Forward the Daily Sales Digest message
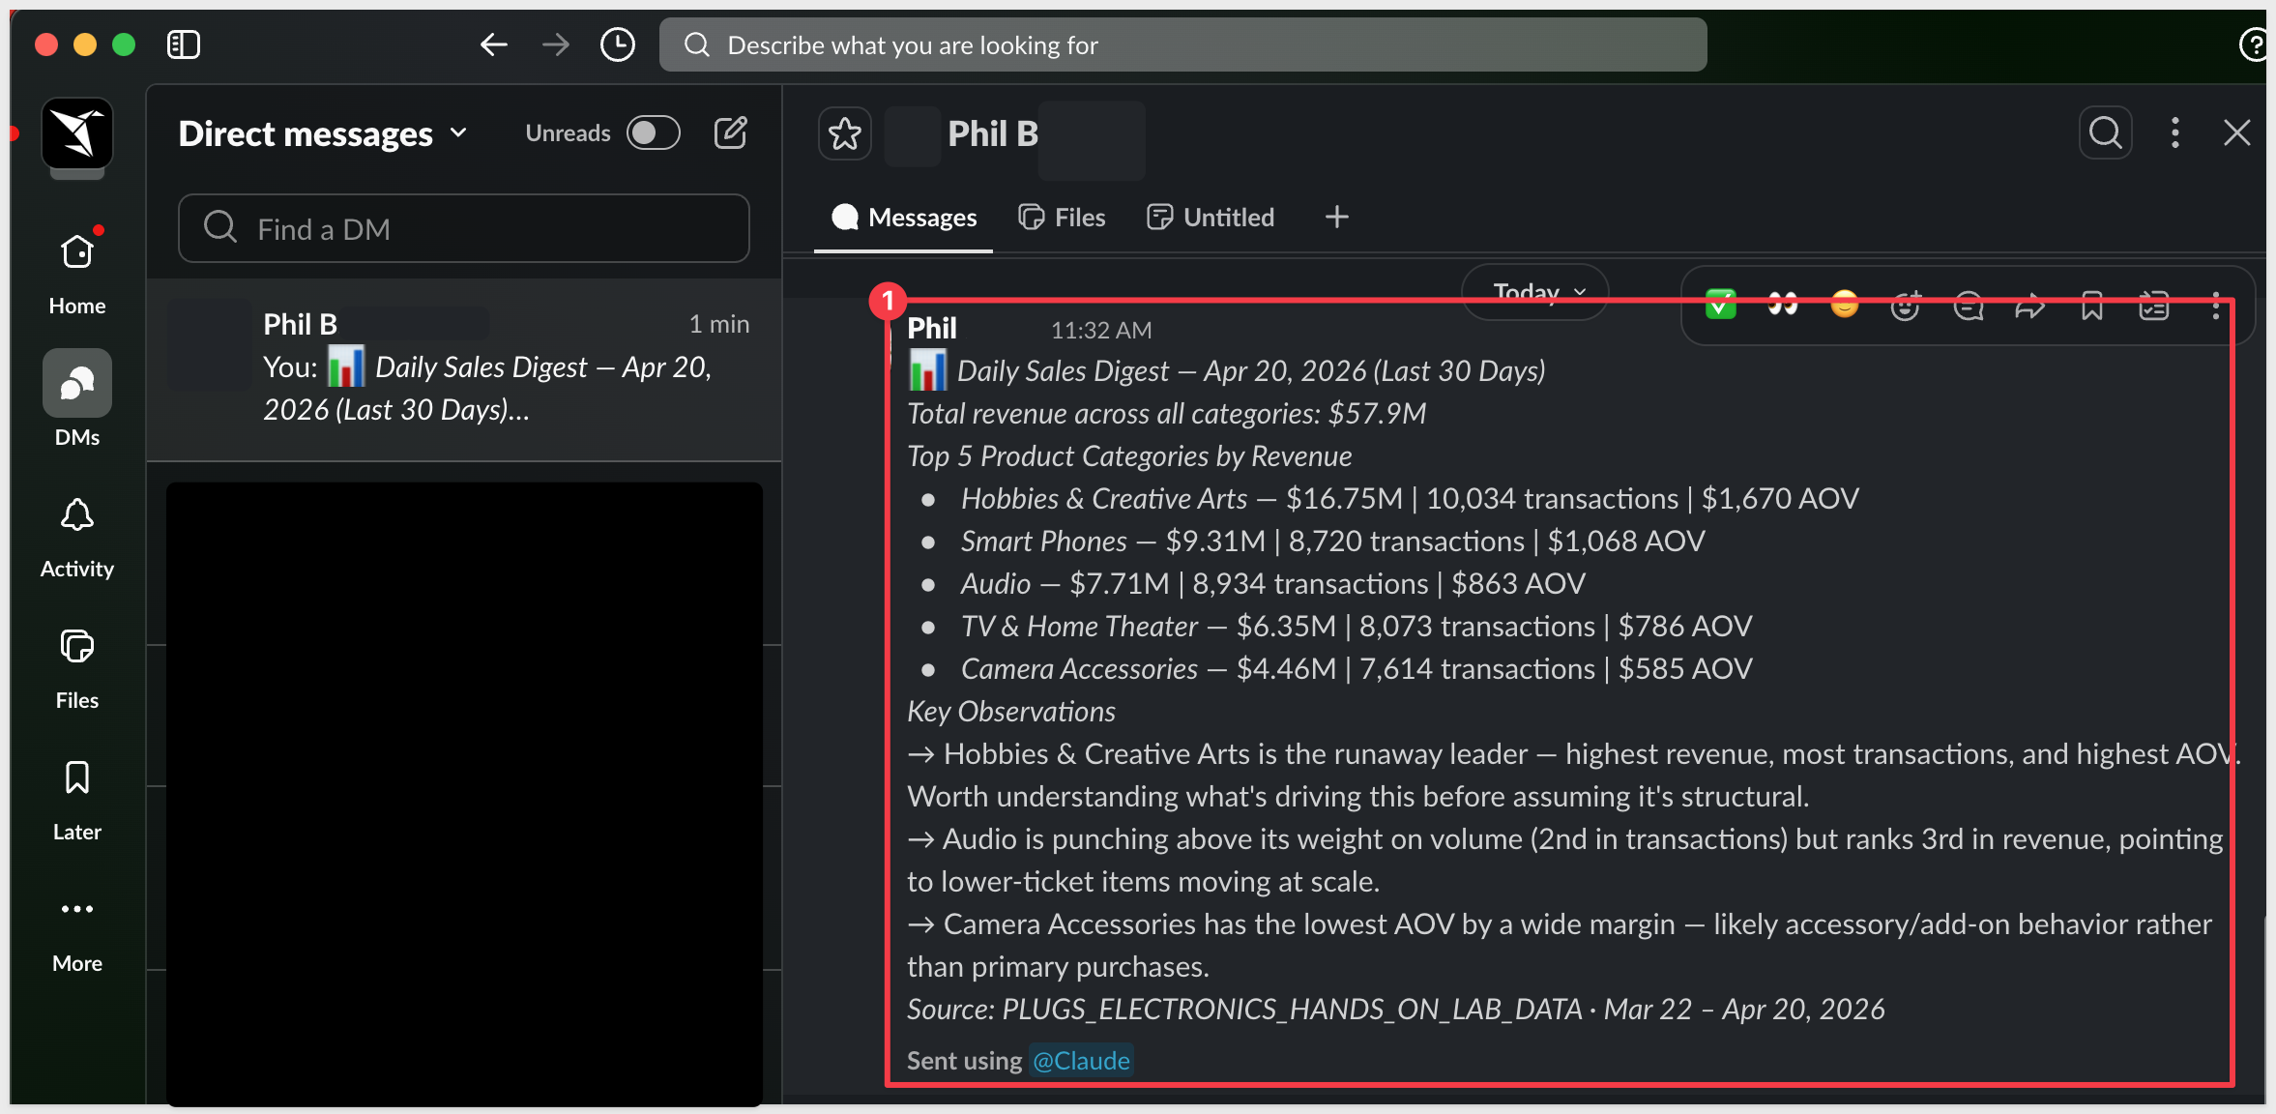Screen dimensions: 2276x1114 [x=2030, y=307]
